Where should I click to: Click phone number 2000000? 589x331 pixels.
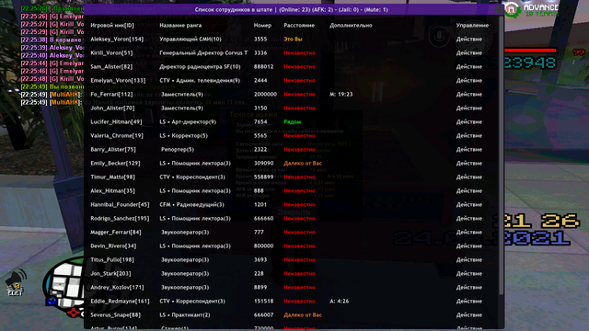(265, 94)
